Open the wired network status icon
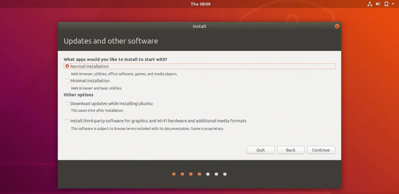Image resolution: width=399 pixels, height=194 pixels. pyautogui.click(x=370, y=4)
